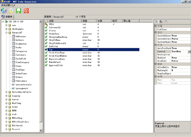The width and height of the screenshot is (191, 137).
Task: Click the ReadOnly False value
Action: click(175, 61)
